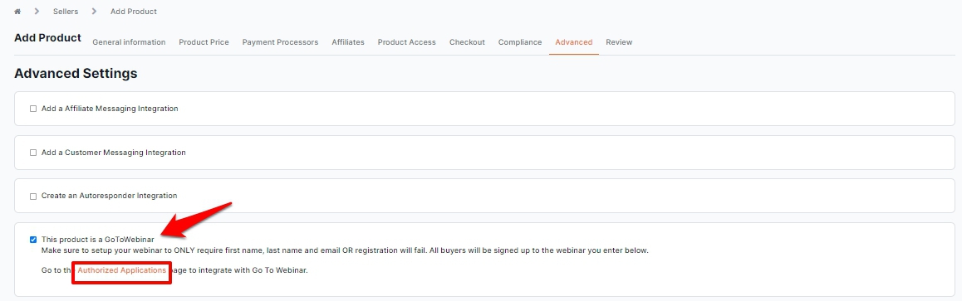Click the Add a Affiliate Messaging Integration label
Screen dimensions: 962x301
tap(110, 109)
